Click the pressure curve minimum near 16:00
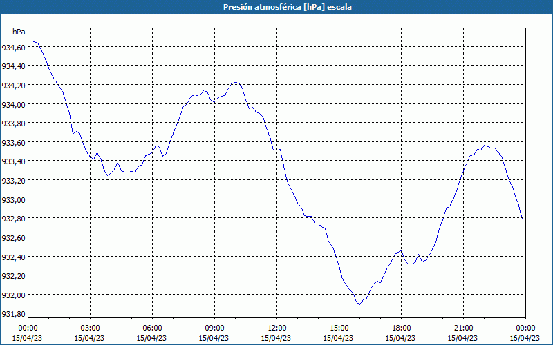The width and height of the screenshot is (553, 345). [x=359, y=304]
